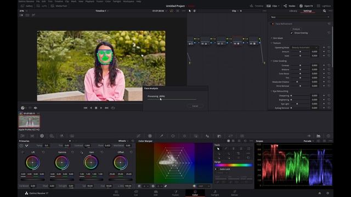Reset the Lift color wheel
Viewport: 351px width, 197px height.
43,152
